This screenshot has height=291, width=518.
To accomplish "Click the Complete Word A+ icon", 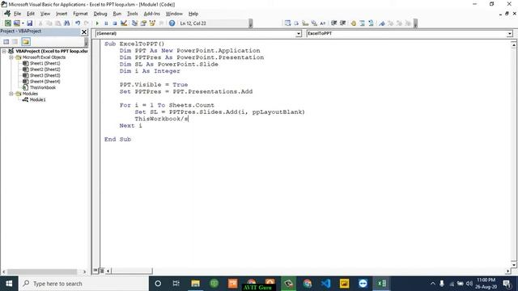I will tap(323, 23).
